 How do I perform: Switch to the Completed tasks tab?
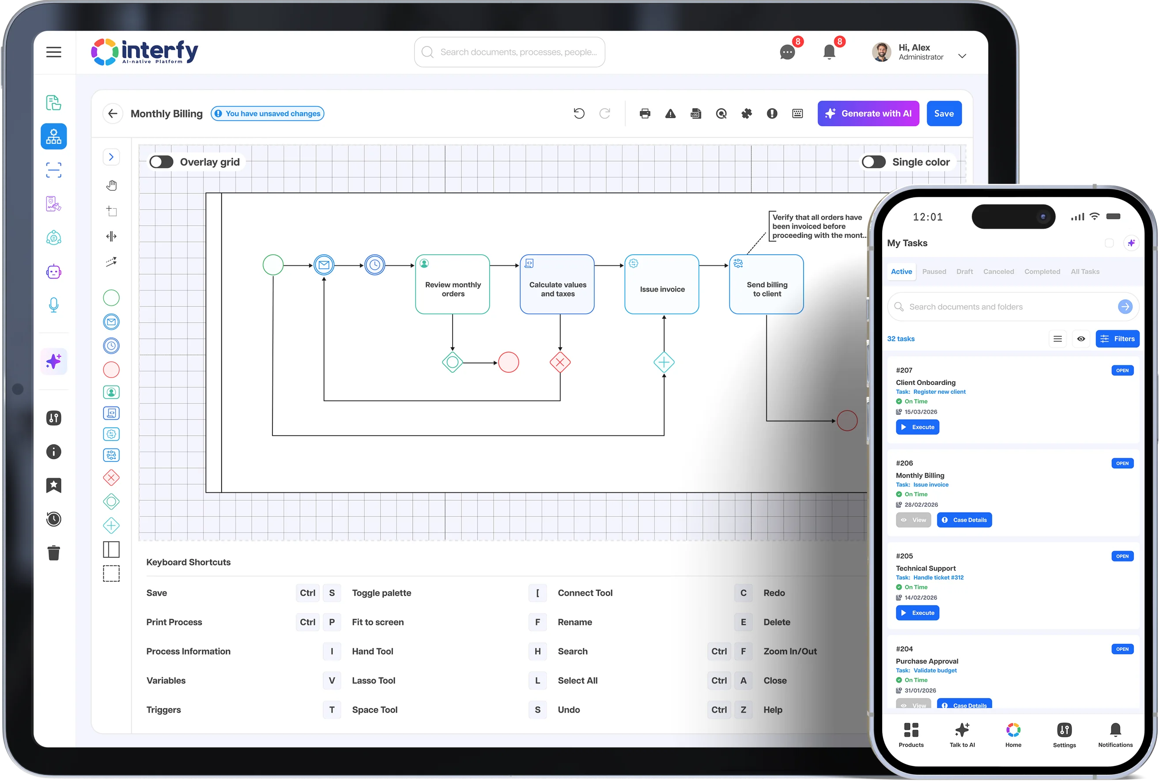pyautogui.click(x=1042, y=272)
